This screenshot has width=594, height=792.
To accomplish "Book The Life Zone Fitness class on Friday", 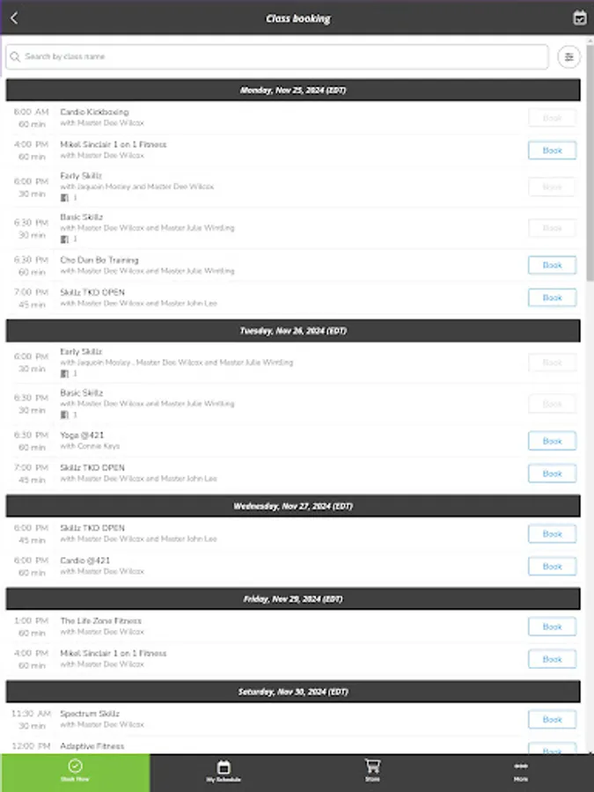I will click(x=552, y=627).
